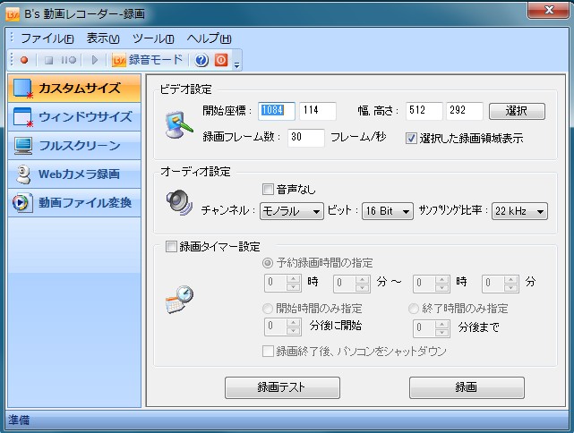Select Webカメラ録画 mode in sidebar
This screenshot has height=433, width=574.
coord(74,174)
